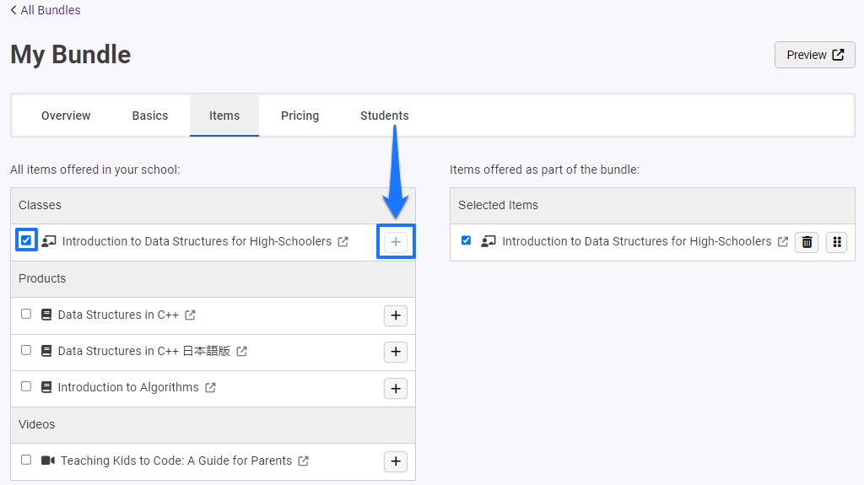Click the video camera icon beside Teaching Kids to Code
The image size is (864, 485).
[48, 461]
